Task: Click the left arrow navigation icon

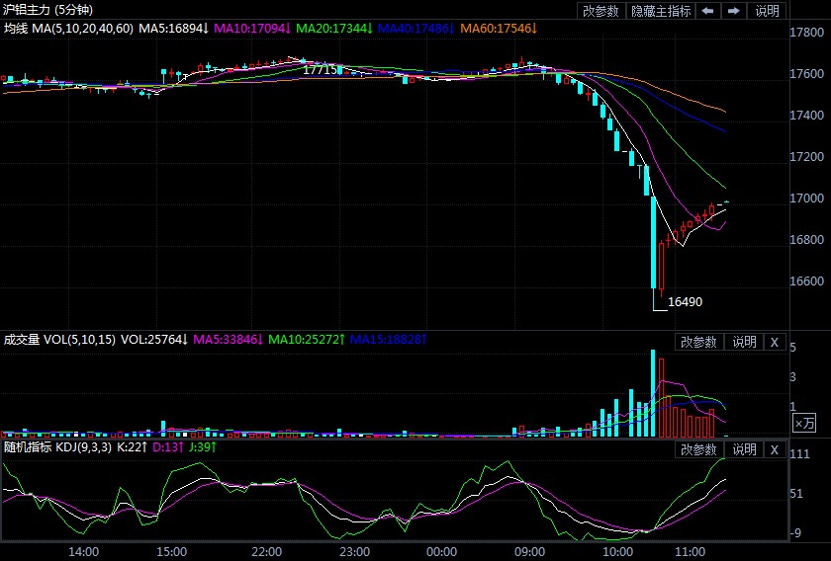Action: coord(707,11)
